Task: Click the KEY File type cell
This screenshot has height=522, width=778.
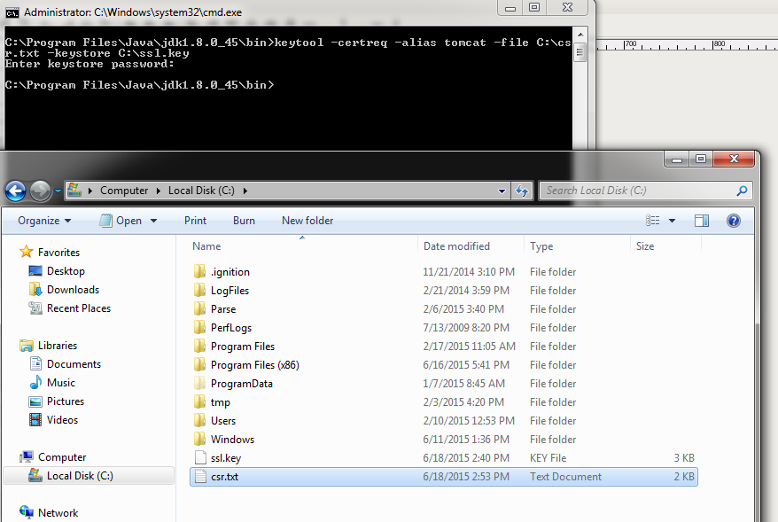Action: pyautogui.click(x=548, y=458)
